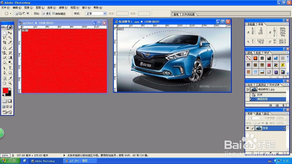Open the Info palette options menu arrow
Screen dimensions: 292x164
pos(287,24)
